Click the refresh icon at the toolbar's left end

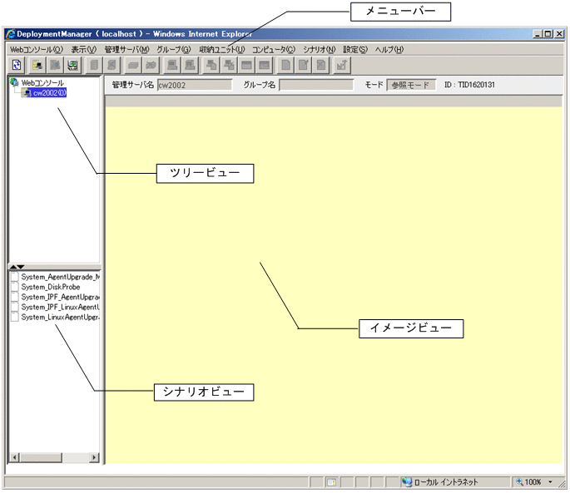coord(16,64)
